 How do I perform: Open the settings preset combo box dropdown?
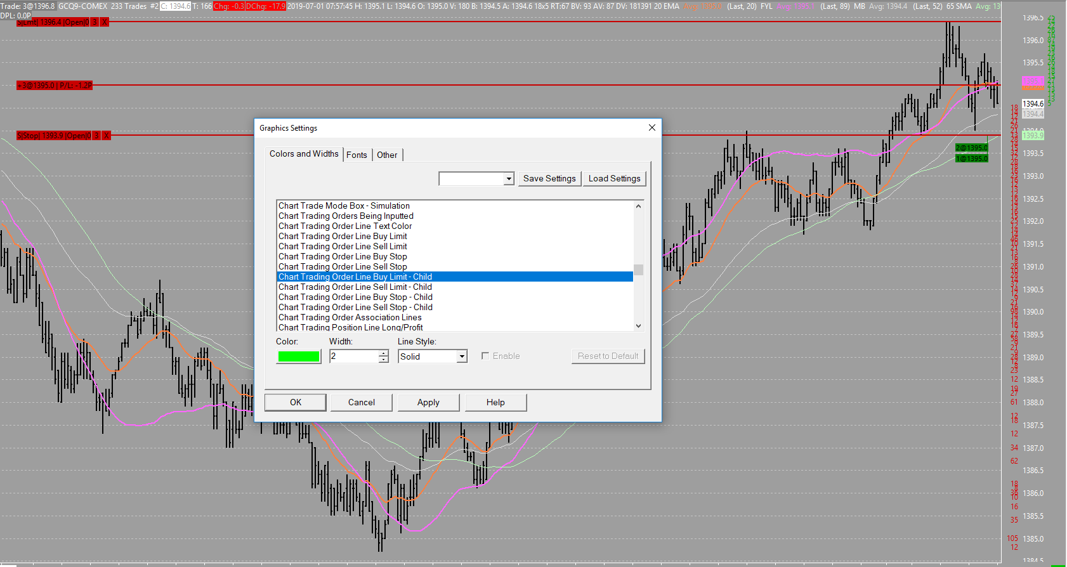tap(509, 179)
